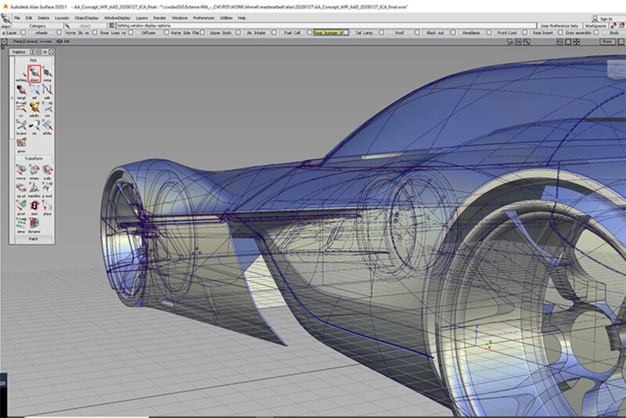Select the Zero transforms tool
This screenshot has height=418, width=626.
point(34,207)
